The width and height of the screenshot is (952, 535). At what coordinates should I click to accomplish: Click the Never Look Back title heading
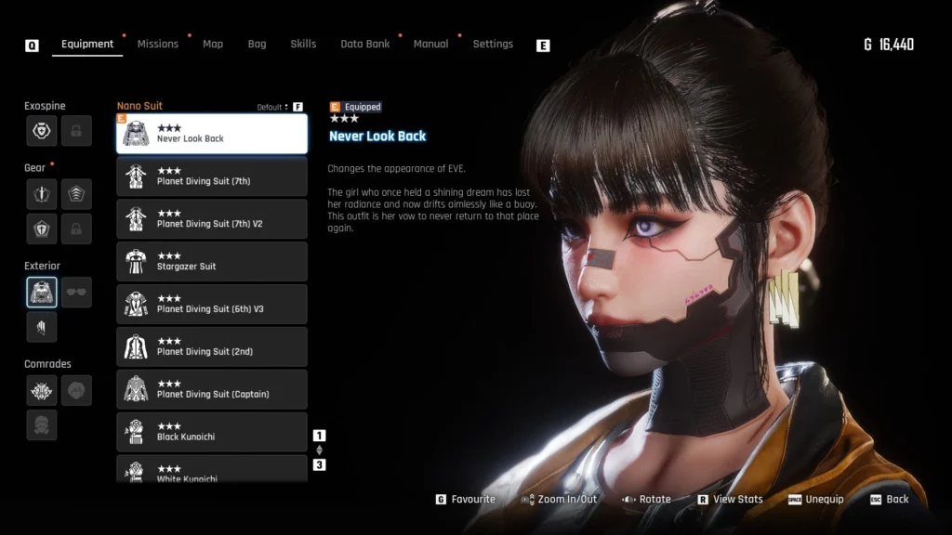tap(377, 137)
